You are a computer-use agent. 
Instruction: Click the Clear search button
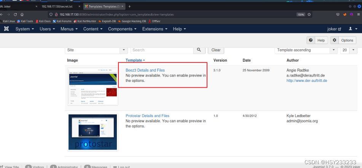point(216,50)
